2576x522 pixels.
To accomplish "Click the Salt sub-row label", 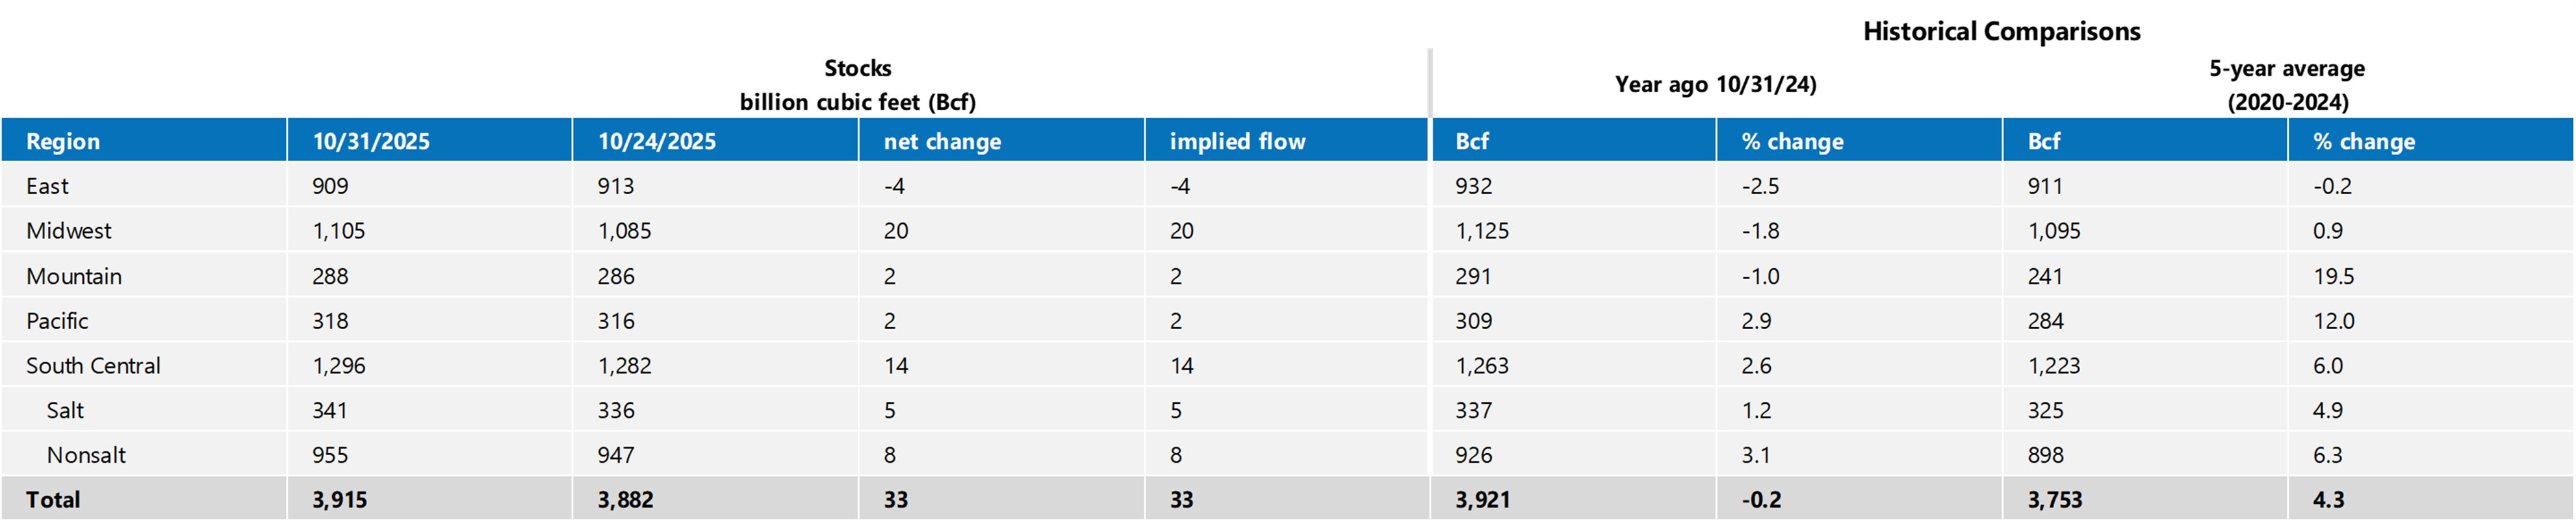I will point(65,410).
